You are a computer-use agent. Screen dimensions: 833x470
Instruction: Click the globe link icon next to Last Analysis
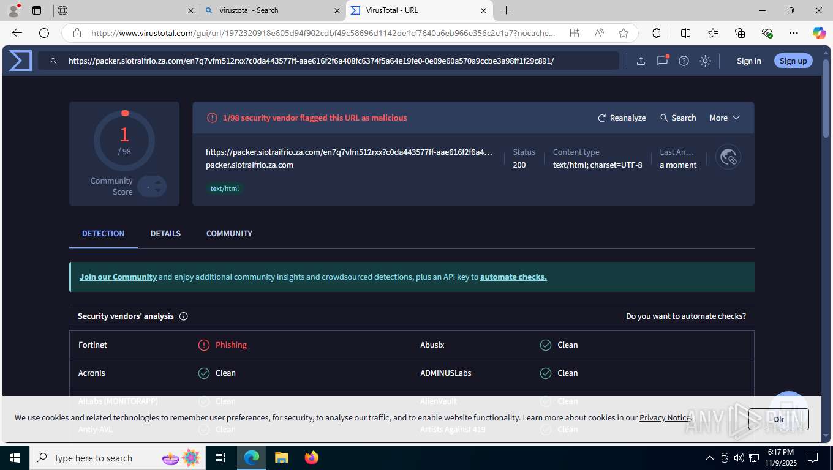click(728, 157)
